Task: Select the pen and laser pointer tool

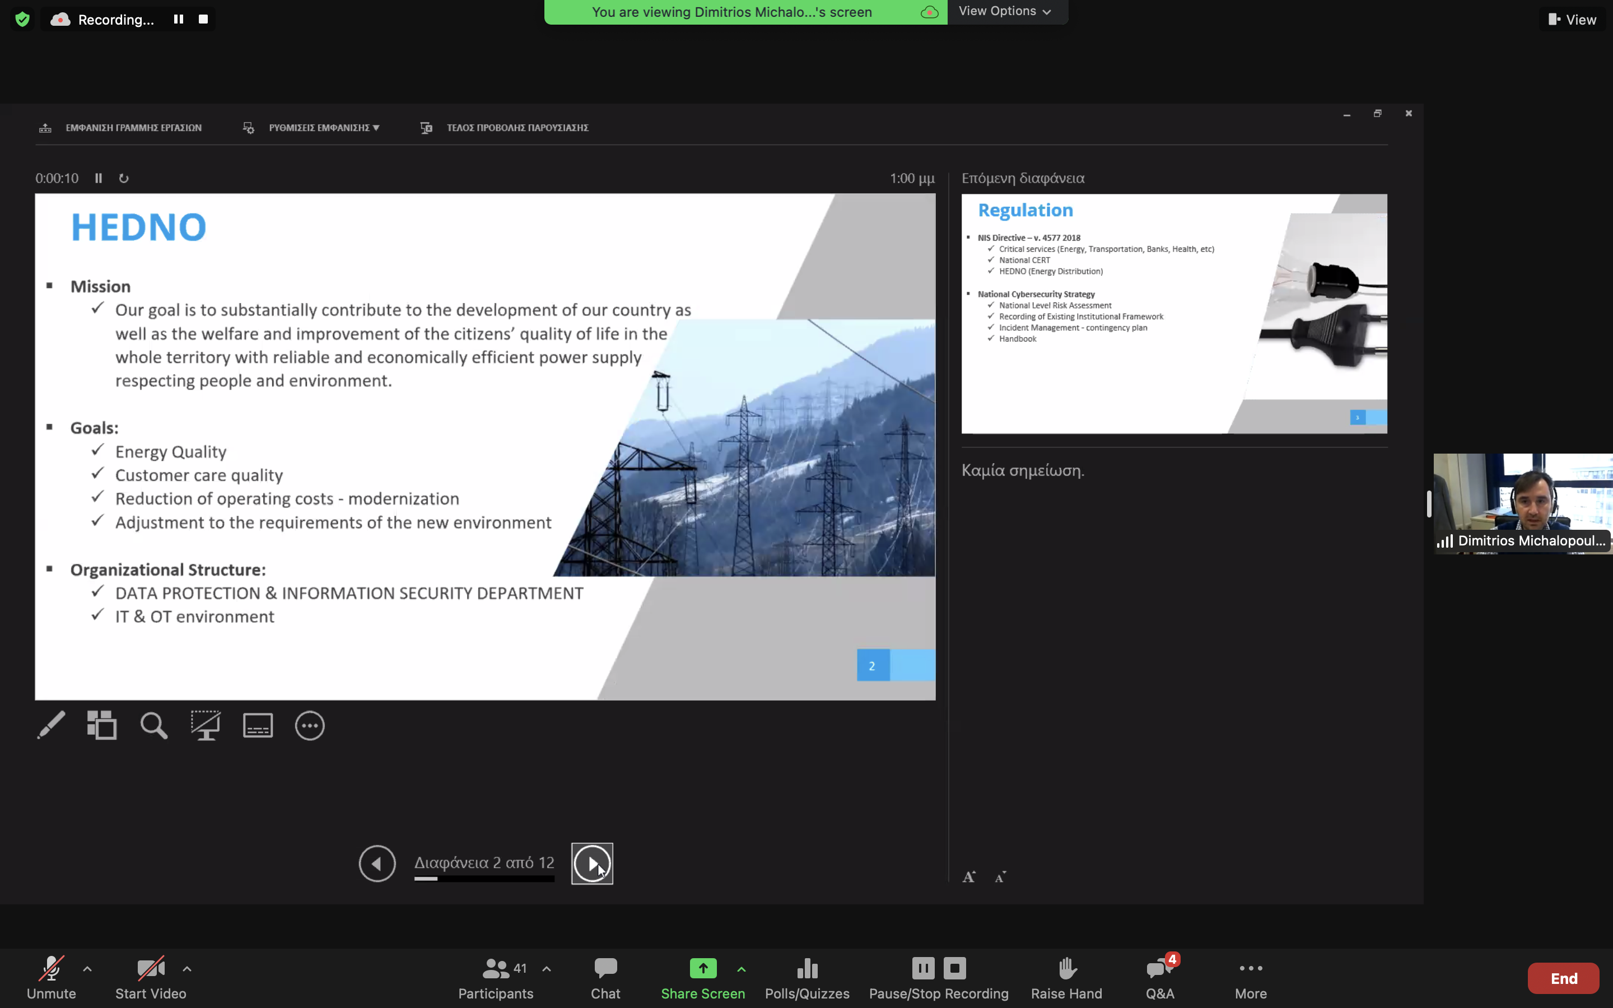Action: tap(52, 725)
